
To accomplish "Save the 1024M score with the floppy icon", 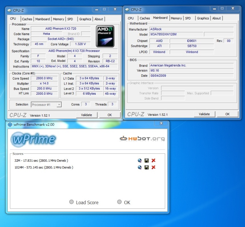I will click(147, 167).
